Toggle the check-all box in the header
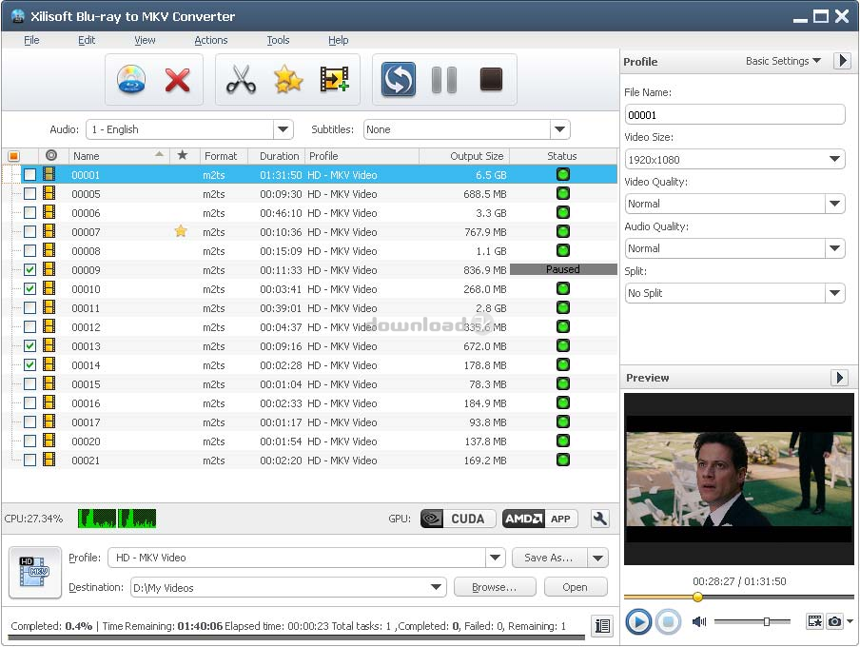The width and height of the screenshot is (860, 647). coord(13,156)
